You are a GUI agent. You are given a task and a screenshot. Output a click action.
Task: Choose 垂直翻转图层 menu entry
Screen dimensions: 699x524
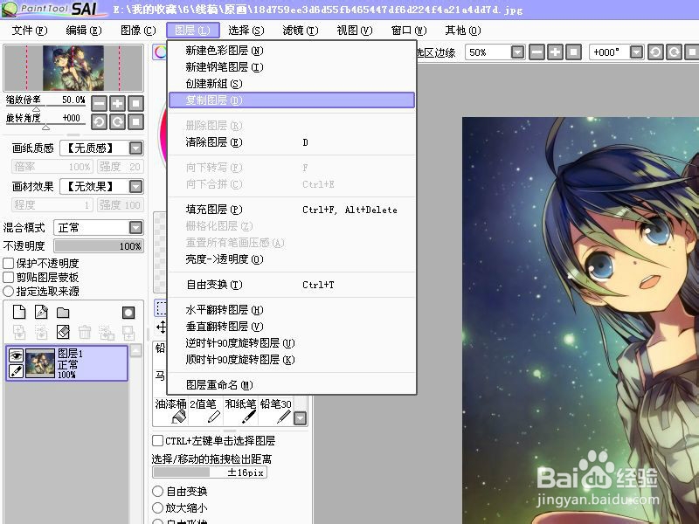click(x=292, y=326)
